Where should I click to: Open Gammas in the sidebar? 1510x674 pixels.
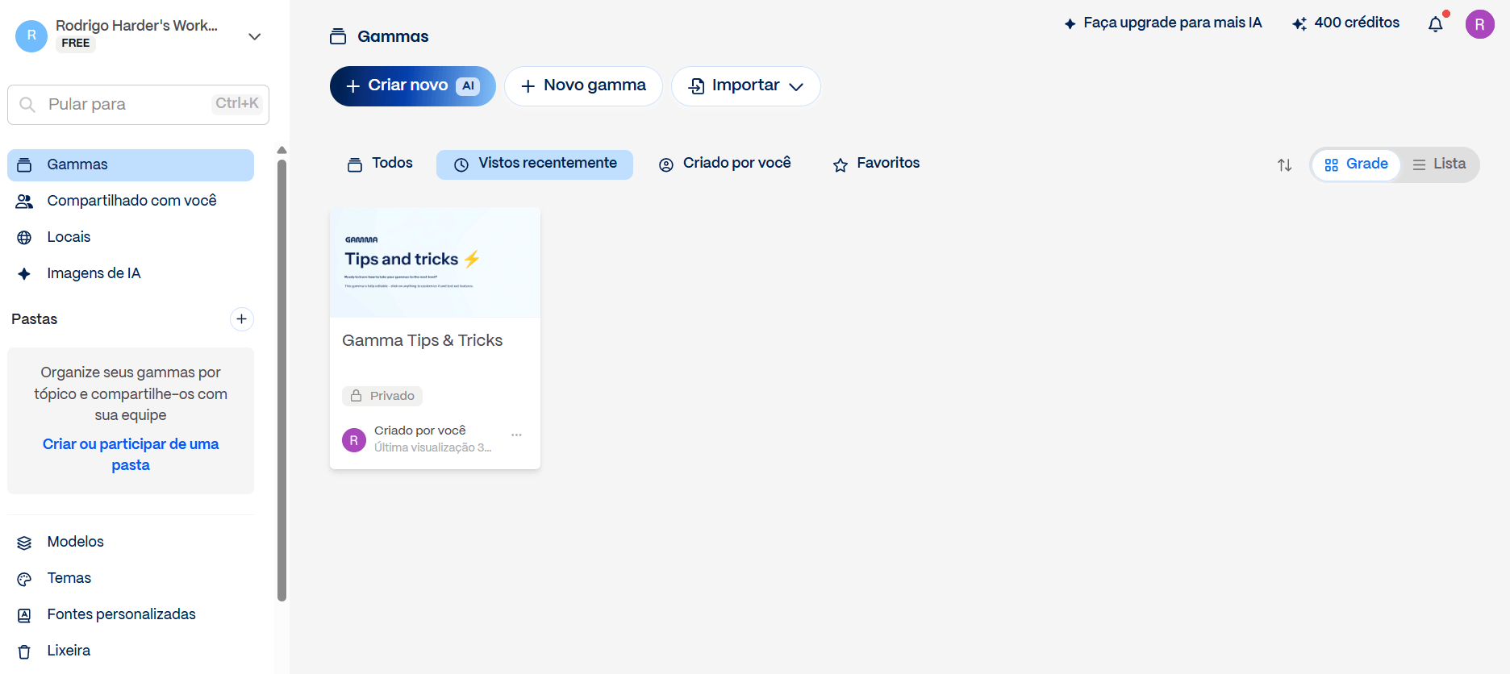(x=131, y=164)
